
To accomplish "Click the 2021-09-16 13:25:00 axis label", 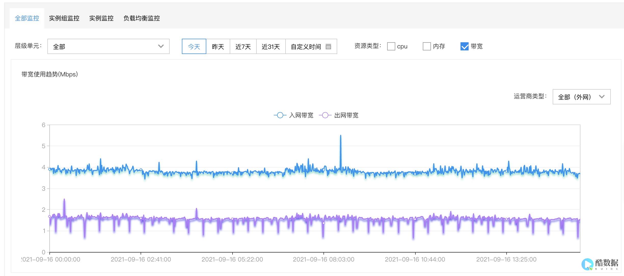I will 506,259.
